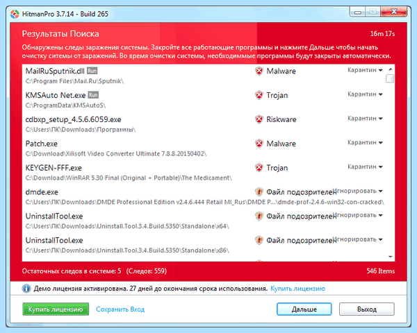Image resolution: width=417 pixels, height=333 pixels.
Task: Select KMSAuto Net.exe file name
Action: pyautogui.click(x=56, y=95)
